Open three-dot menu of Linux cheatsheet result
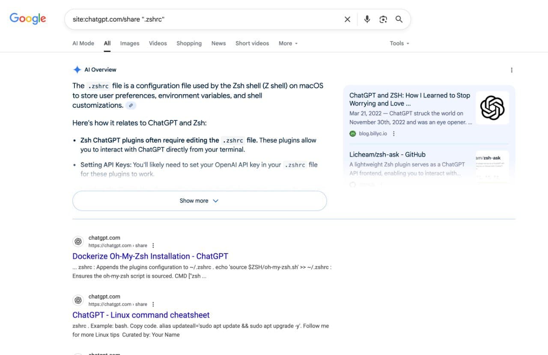Viewport: 548px width, 355px height. click(x=153, y=304)
